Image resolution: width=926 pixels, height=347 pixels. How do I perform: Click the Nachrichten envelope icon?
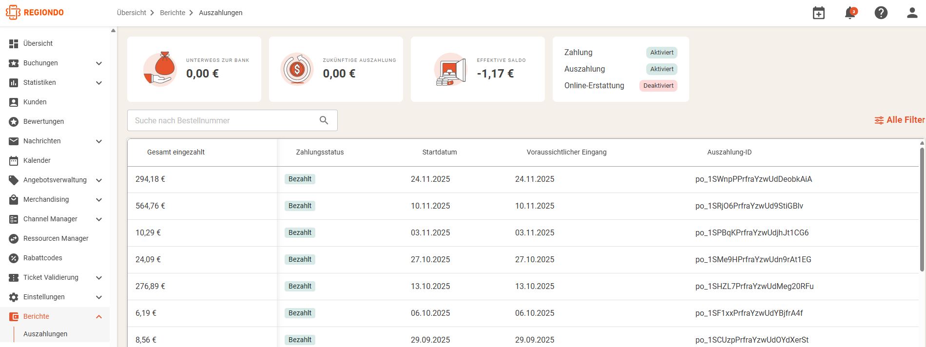tap(14, 141)
